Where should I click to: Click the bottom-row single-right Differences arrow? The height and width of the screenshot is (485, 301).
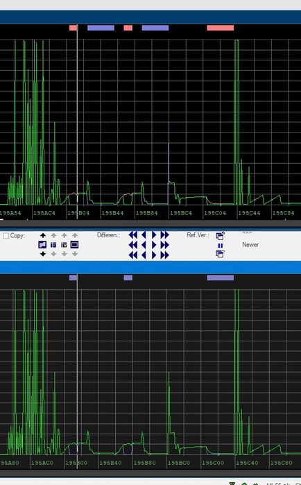[154, 255]
